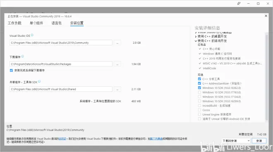Check Windows 10 SDK (10.0.17763.0)
This screenshot has width=273, height=152.
(199, 92)
